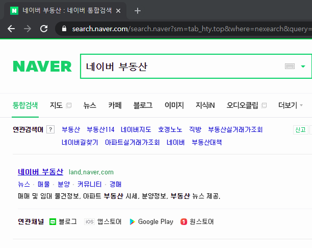Switch to the 카페 tab
The image size is (312, 248).
[x=115, y=105]
